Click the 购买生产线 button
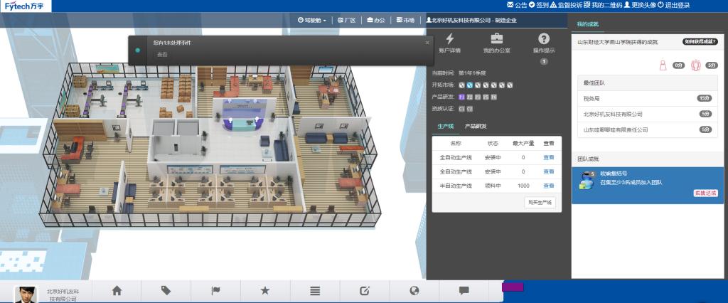The image size is (728, 303). (x=540, y=203)
